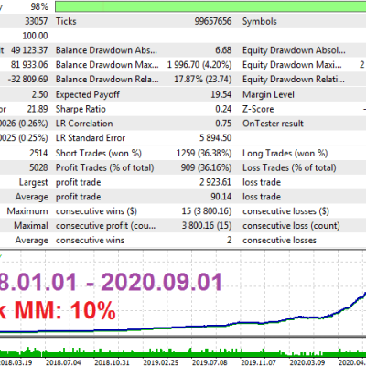
Task: Select the 21.89 value
Action: pos(38,109)
